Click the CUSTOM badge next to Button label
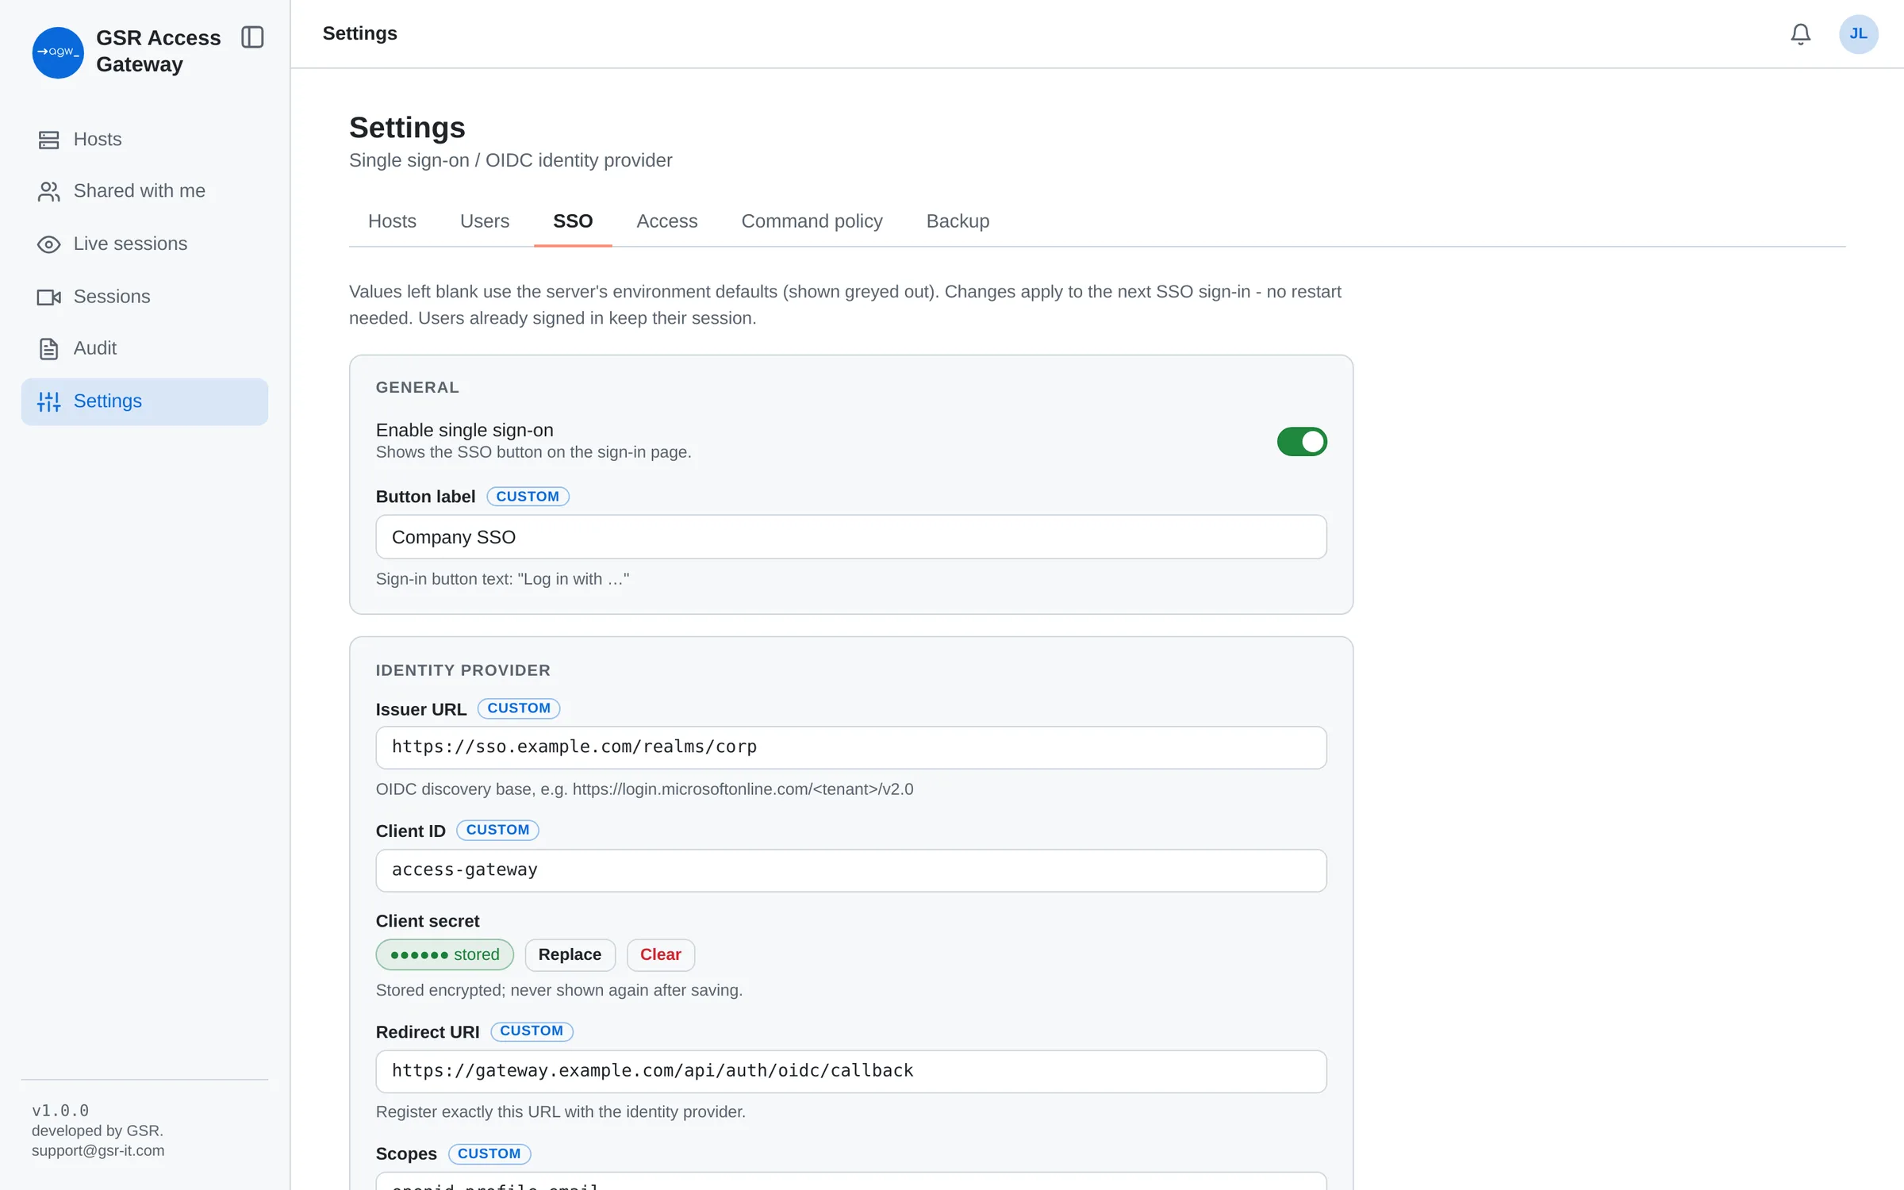 [x=528, y=497]
